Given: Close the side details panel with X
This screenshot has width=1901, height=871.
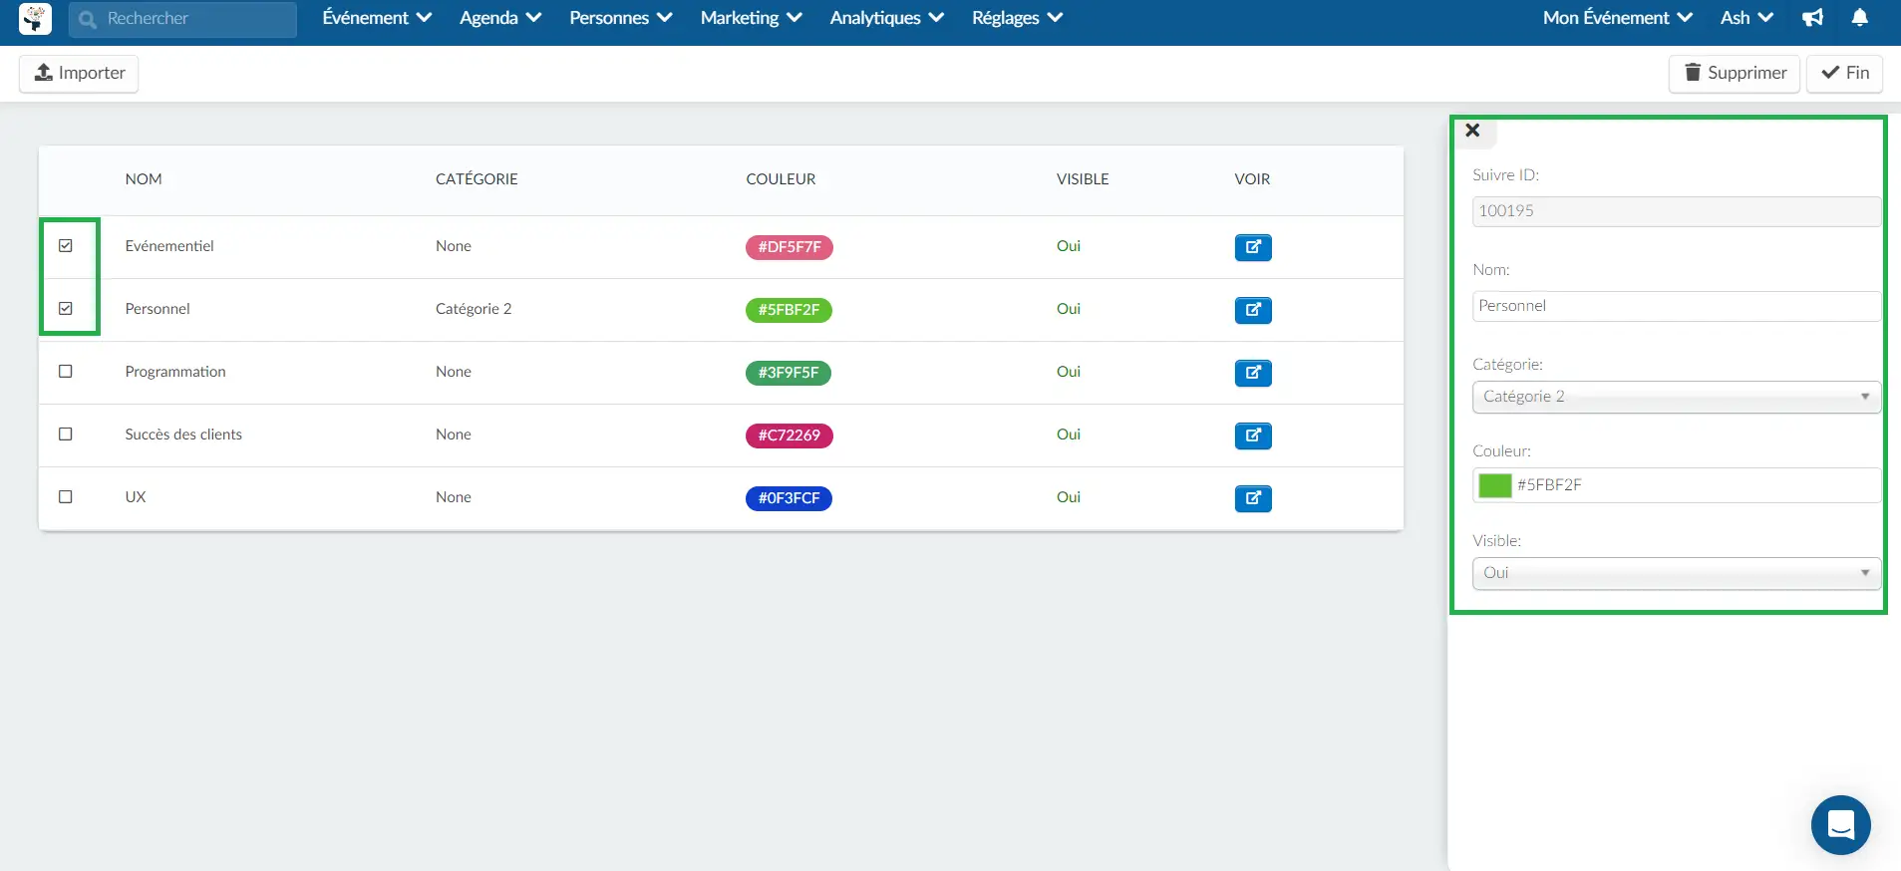Looking at the screenshot, I should (1472, 131).
